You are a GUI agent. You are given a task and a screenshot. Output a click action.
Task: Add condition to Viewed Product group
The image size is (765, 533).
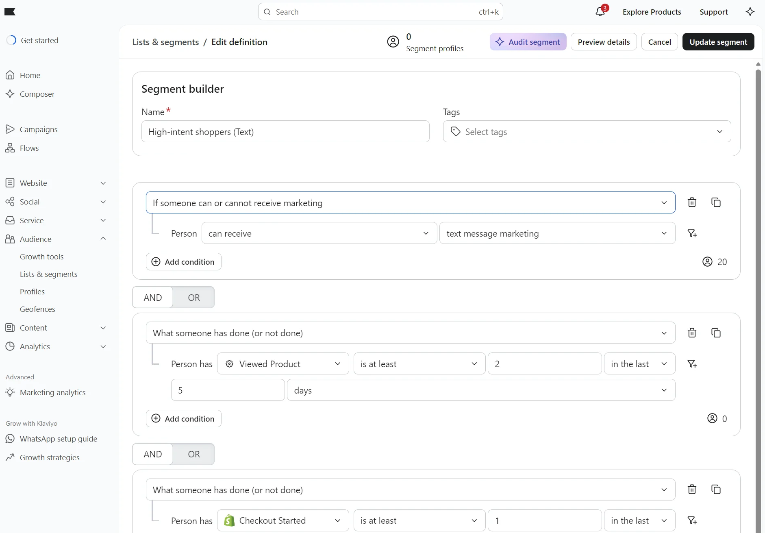tap(184, 419)
